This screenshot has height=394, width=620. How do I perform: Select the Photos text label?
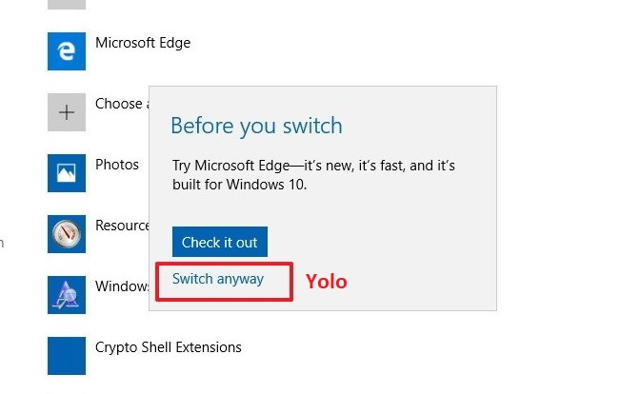[117, 165]
